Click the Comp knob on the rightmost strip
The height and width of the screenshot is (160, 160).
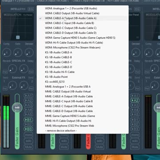pos(148,52)
